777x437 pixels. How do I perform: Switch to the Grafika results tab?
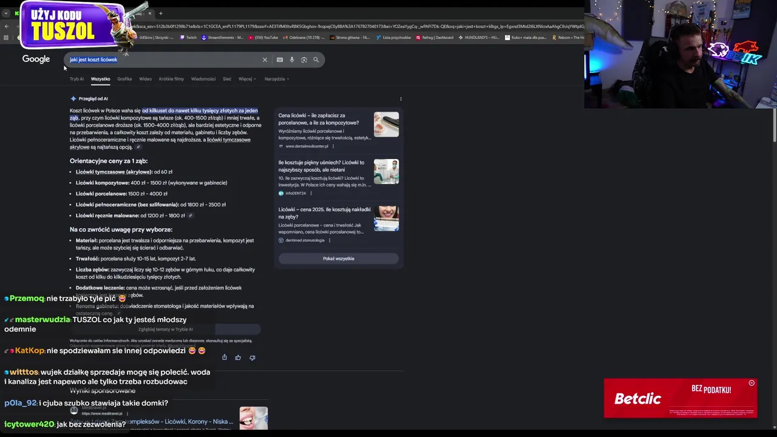(x=124, y=79)
